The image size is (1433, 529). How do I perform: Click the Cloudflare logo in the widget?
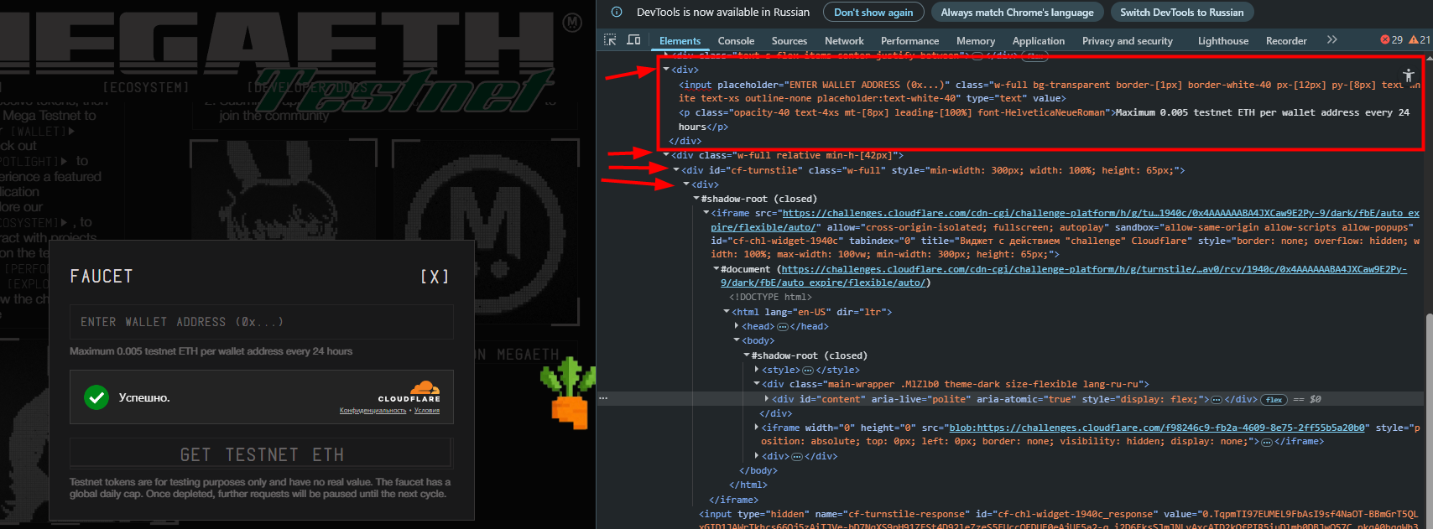tap(409, 392)
